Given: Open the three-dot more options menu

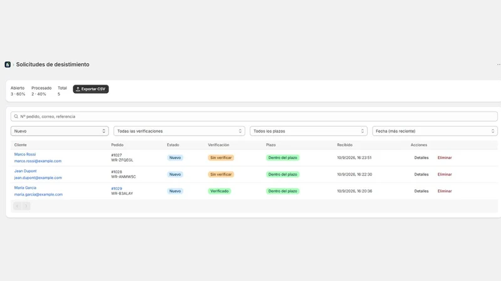Looking at the screenshot, I should pos(498,65).
